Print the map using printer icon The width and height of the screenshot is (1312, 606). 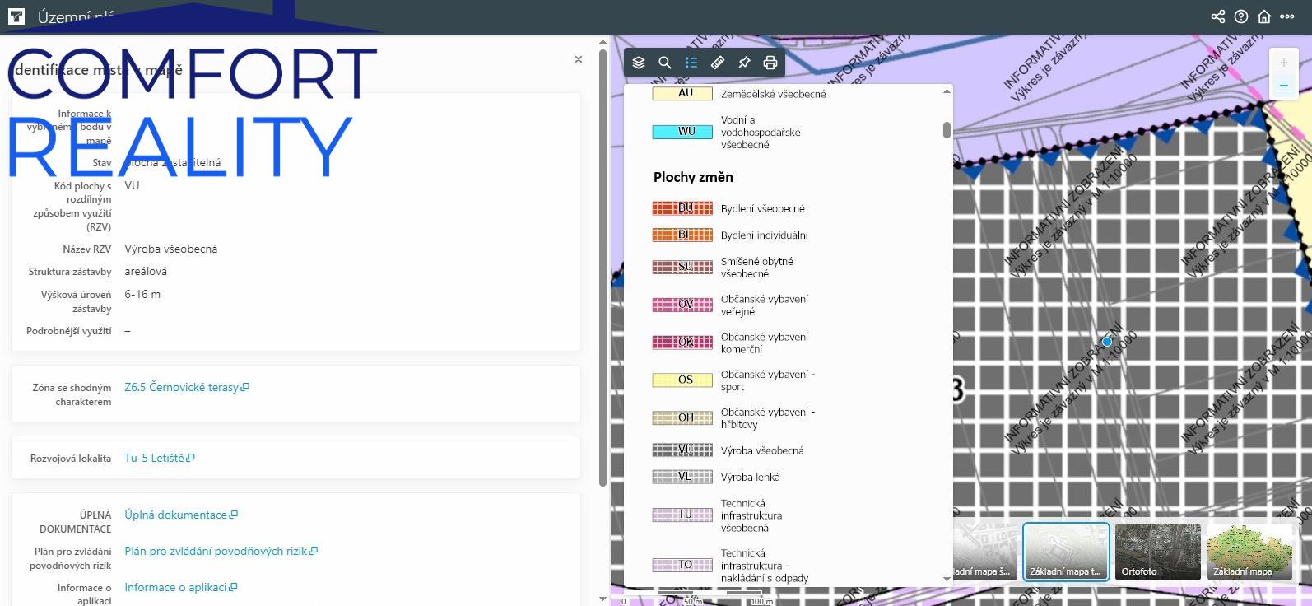coord(770,63)
